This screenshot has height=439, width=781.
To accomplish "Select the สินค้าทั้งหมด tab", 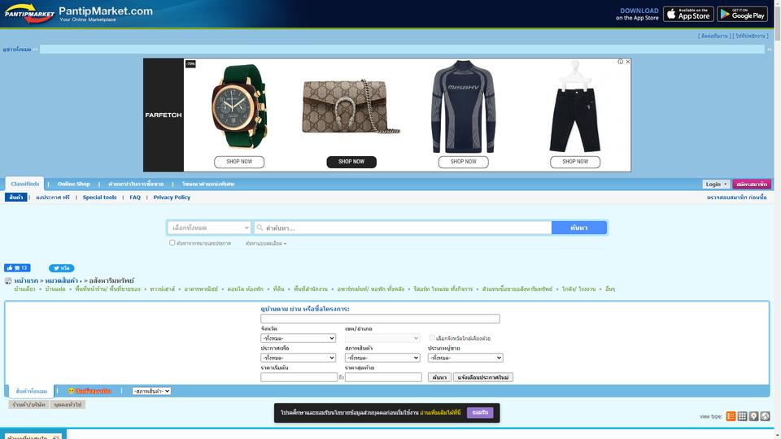I will [x=32, y=391].
